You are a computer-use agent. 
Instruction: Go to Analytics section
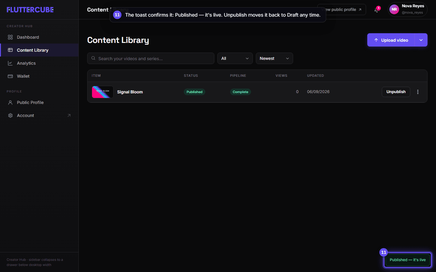[39, 63]
